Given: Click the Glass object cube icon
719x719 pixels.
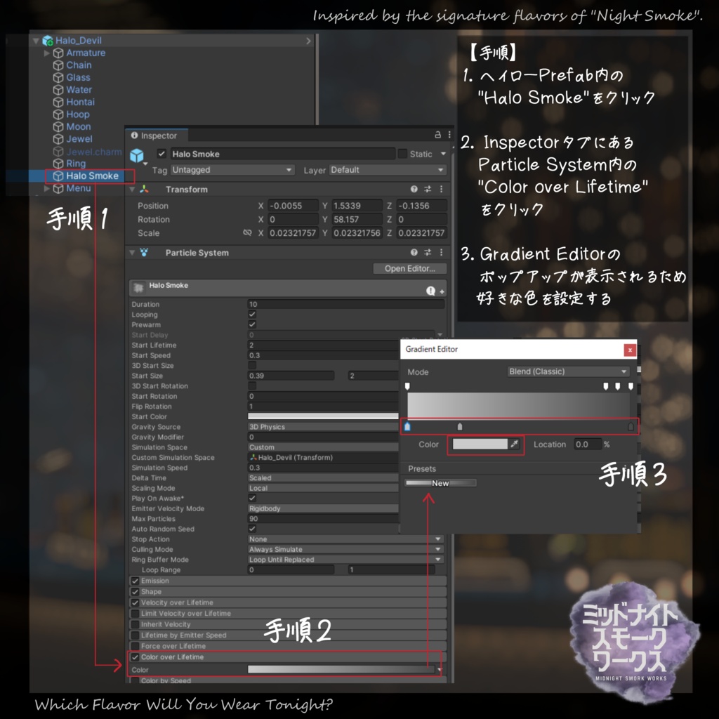Looking at the screenshot, I should tap(58, 78).
